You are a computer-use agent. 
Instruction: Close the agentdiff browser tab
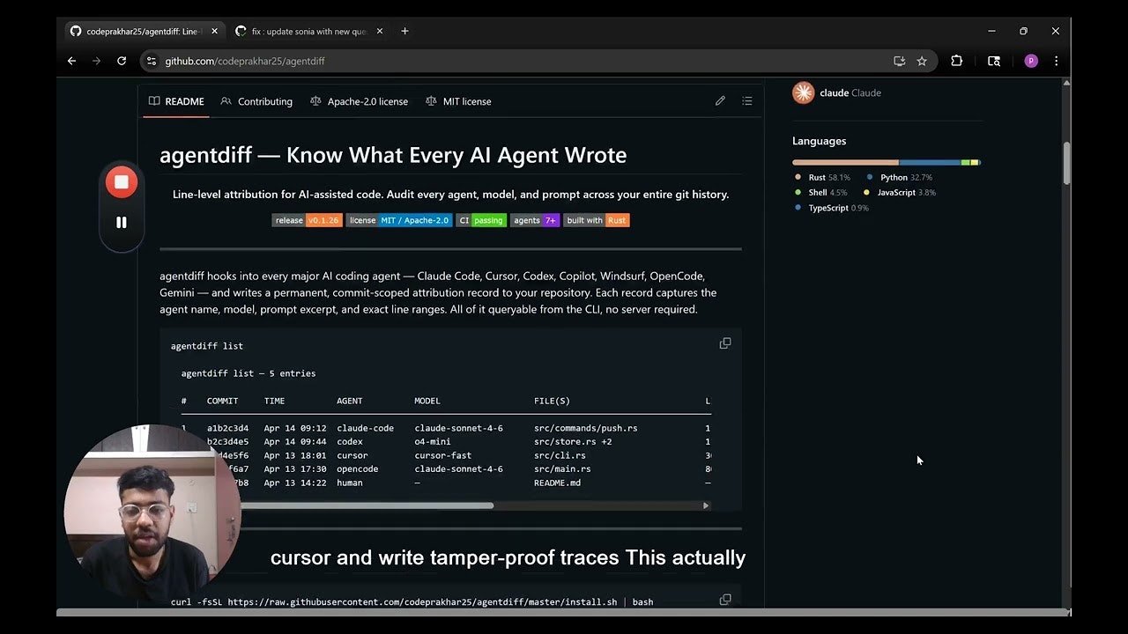(x=214, y=31)
